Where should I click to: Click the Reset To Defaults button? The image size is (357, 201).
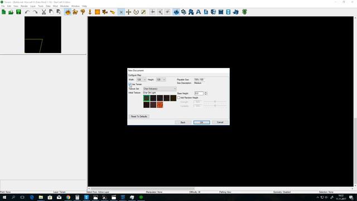[x=139, y=117]
